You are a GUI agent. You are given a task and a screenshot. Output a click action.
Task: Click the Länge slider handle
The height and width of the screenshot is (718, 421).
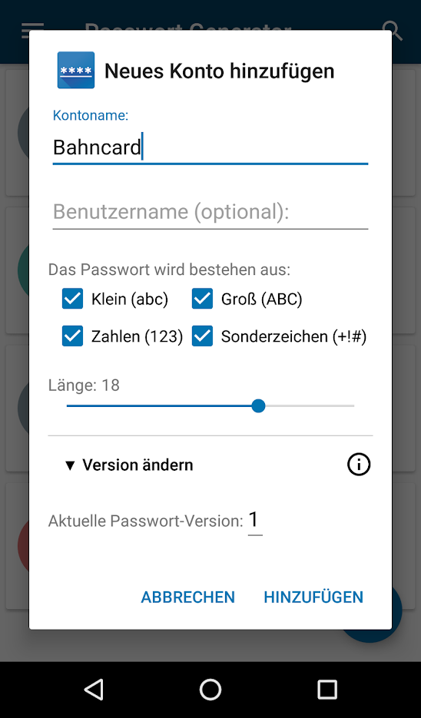[x=258, y=405]
